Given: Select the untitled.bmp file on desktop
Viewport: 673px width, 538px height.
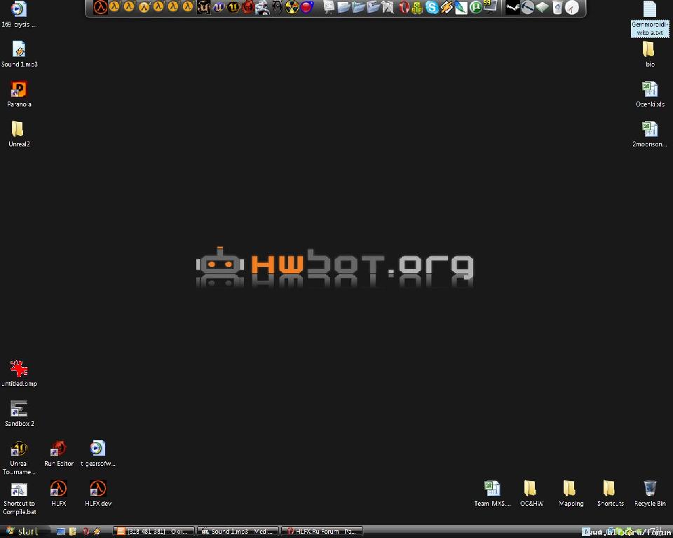Looking at the screenshot, I should click(19, 374).
